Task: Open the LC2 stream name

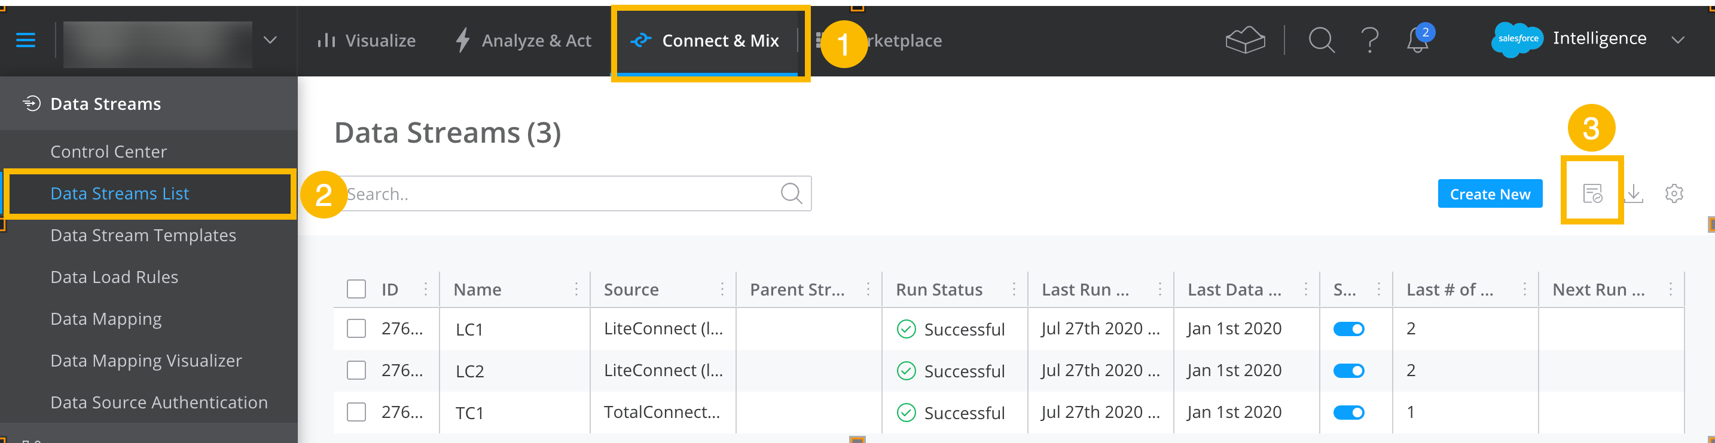Action: [469, 371]
